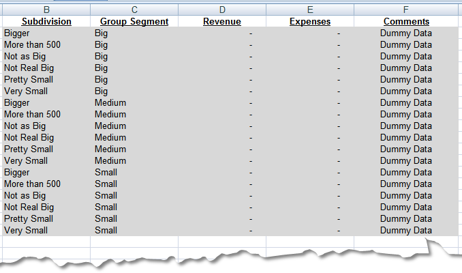
Task: Select Pretty Small cell beside Big
Action: (46, 79)
